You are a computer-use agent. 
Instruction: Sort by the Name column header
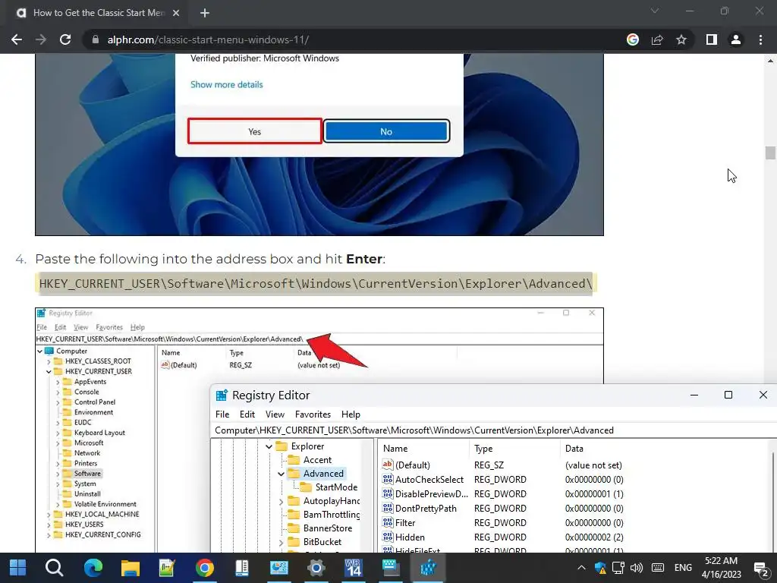tap(424, 449)
